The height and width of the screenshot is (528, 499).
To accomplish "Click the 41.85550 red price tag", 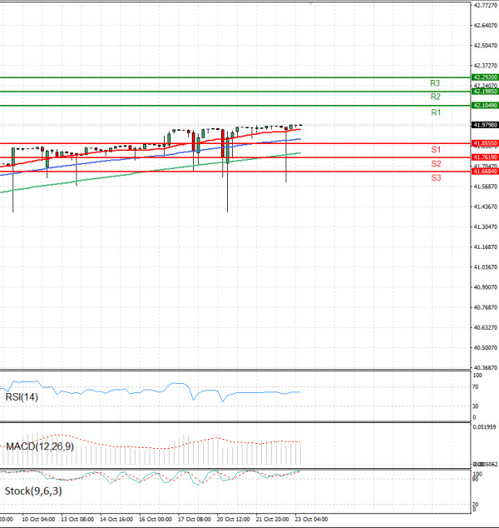I will point(485,143).
